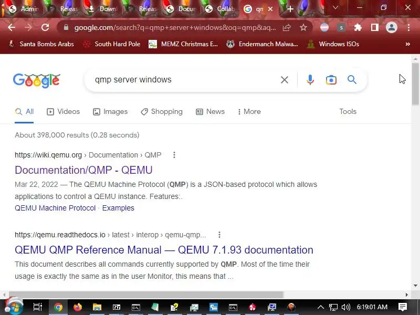The image size is (420, 315).
Task: Show more bookmarks with the chevron
Action: pos(408,44)
